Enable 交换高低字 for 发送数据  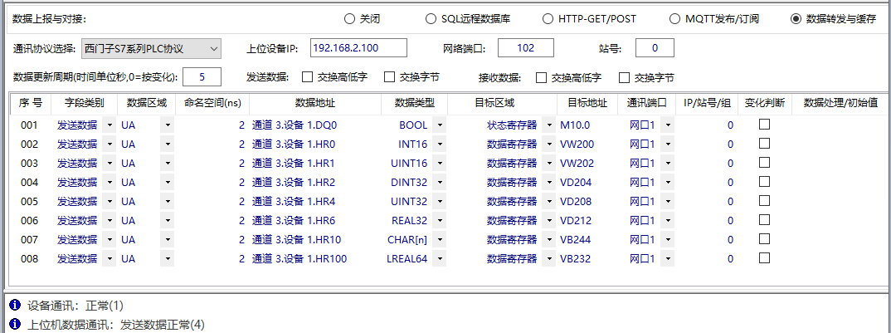307,77
